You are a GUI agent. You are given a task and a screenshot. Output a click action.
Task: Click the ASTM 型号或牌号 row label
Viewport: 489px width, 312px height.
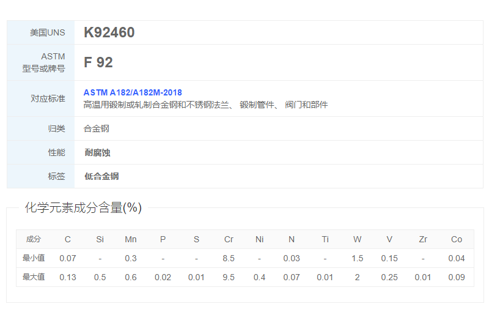[43, 62]
